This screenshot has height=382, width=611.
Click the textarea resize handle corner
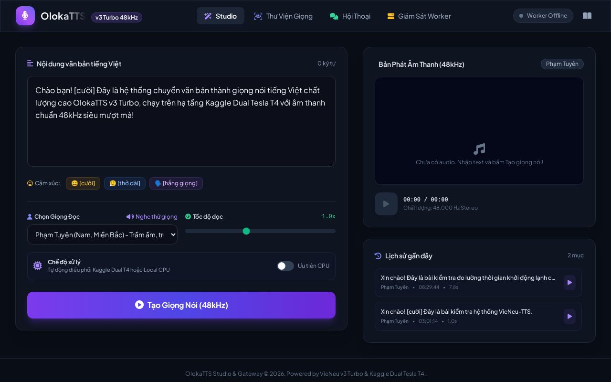pos(332,163)
